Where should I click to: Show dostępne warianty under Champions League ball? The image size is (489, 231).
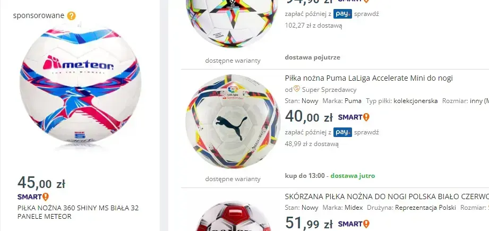coord(233,61)
